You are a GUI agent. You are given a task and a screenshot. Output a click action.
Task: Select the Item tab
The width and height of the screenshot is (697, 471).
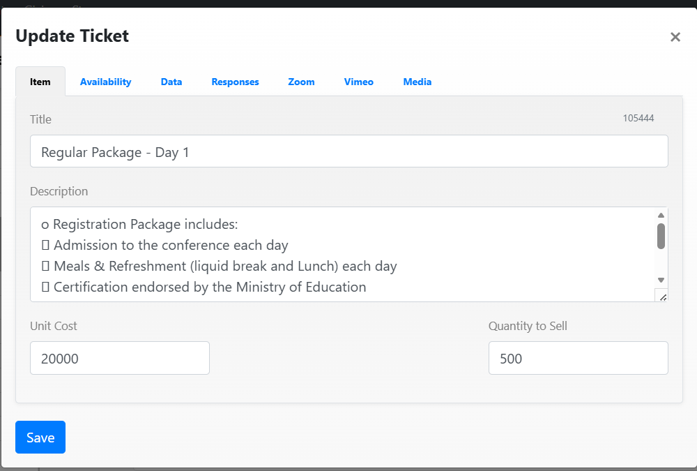pyautogui.click(x=40, y=82)
